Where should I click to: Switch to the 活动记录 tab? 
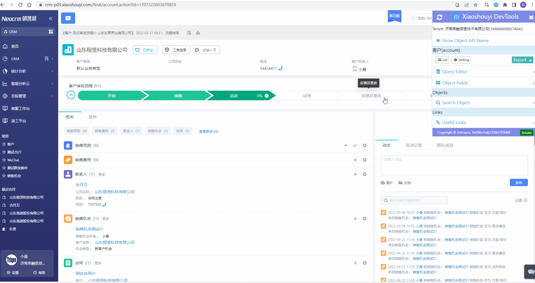point(414,145)
